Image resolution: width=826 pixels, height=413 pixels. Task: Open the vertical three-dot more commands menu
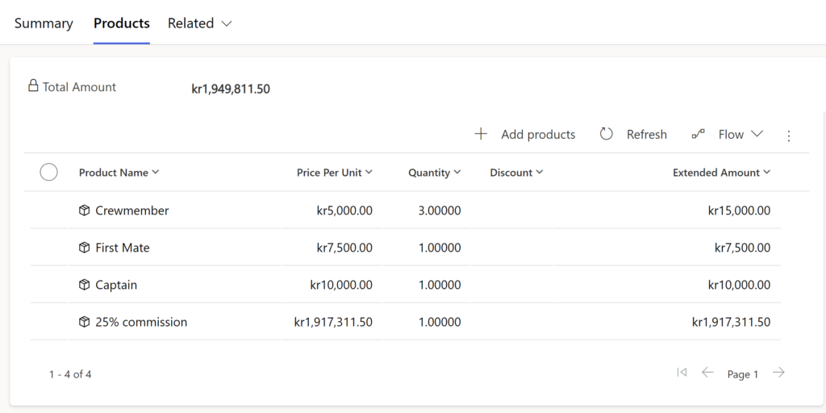coord(789,136)
